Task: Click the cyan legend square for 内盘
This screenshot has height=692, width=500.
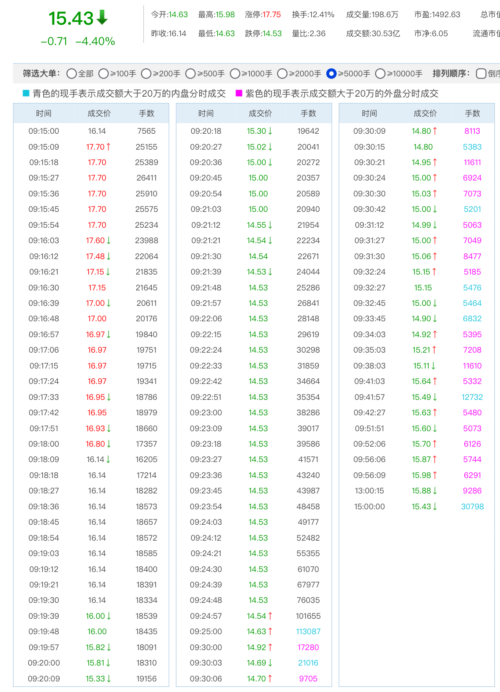Action: [26, 93]
